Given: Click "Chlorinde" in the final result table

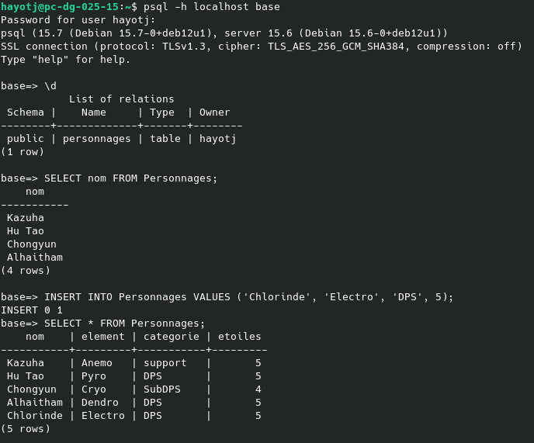Looking at the screenshot, I should tap(35, 416).
